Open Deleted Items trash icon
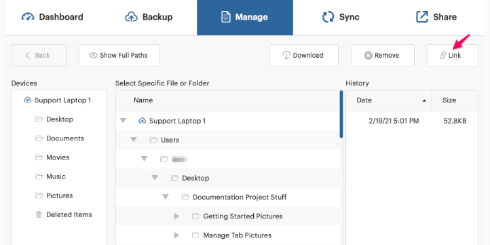490x245 pixels. click(x=39, y=214)
